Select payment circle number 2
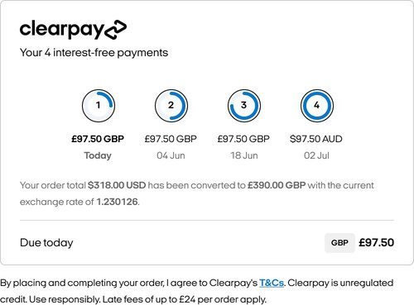This screenshot has width=414, height=305. pyautogui.click(x=171, y=106)
